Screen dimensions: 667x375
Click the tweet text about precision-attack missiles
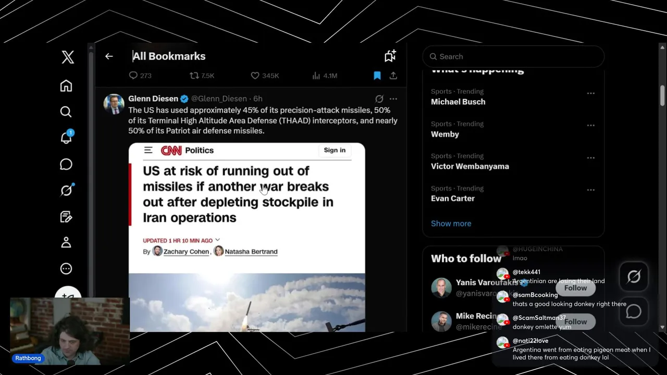click(x=263, y=120)
